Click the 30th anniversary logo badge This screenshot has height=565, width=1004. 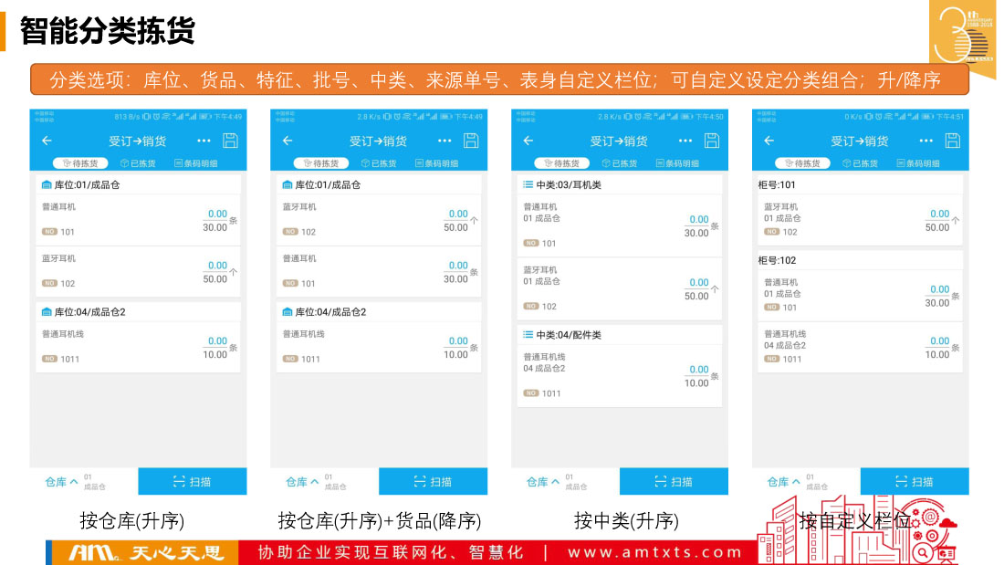tap(963, 33)
